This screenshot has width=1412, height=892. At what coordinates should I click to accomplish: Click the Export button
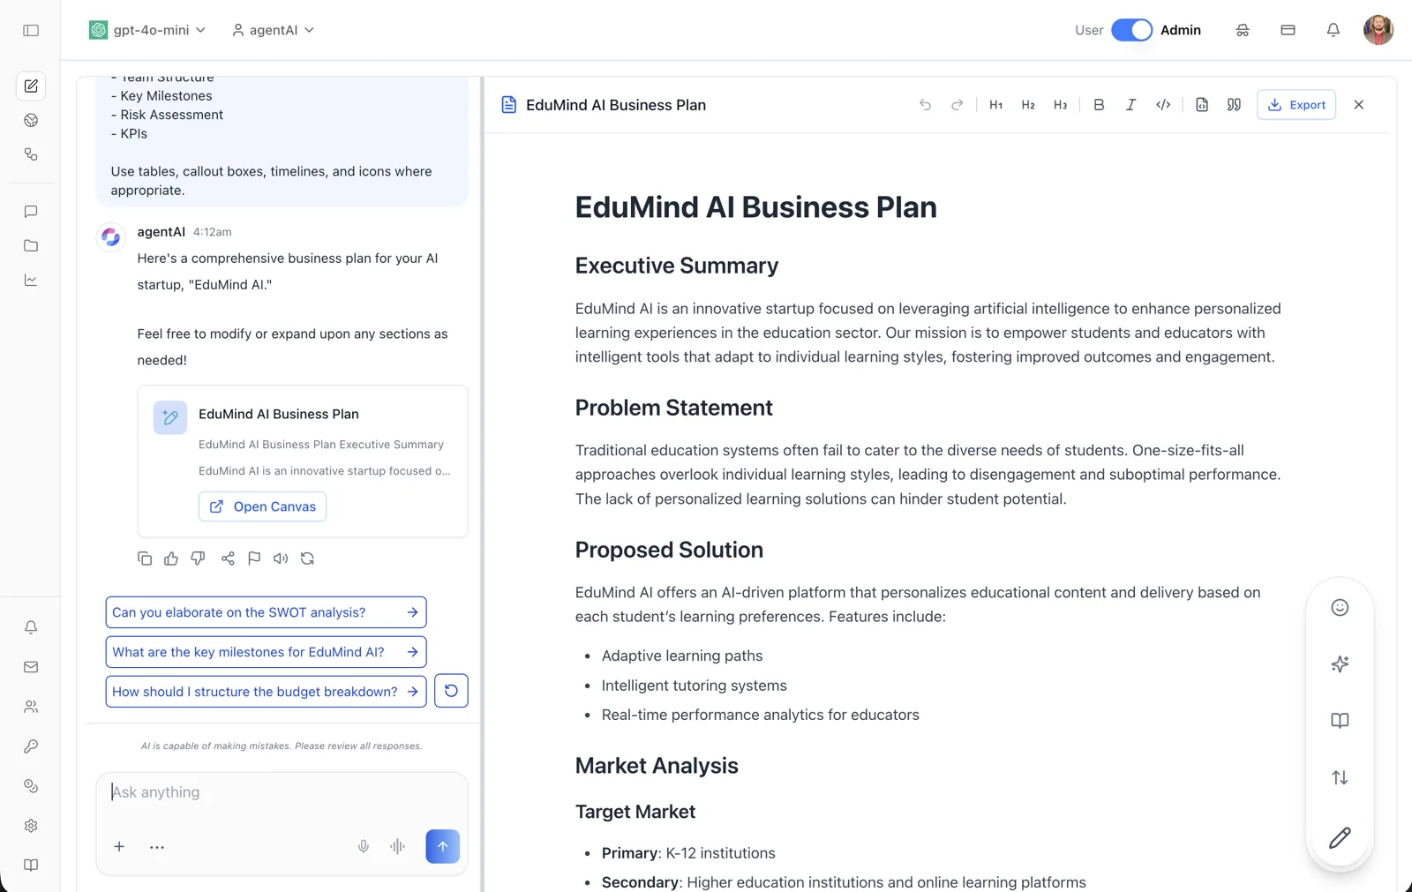point(1296,104)
